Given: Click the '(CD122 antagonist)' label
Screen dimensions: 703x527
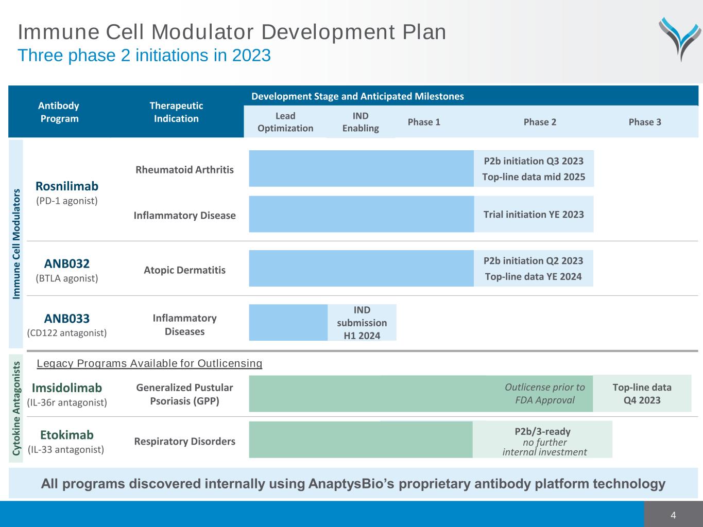Looking at the screenshot, I should click(x=67, y=333).
